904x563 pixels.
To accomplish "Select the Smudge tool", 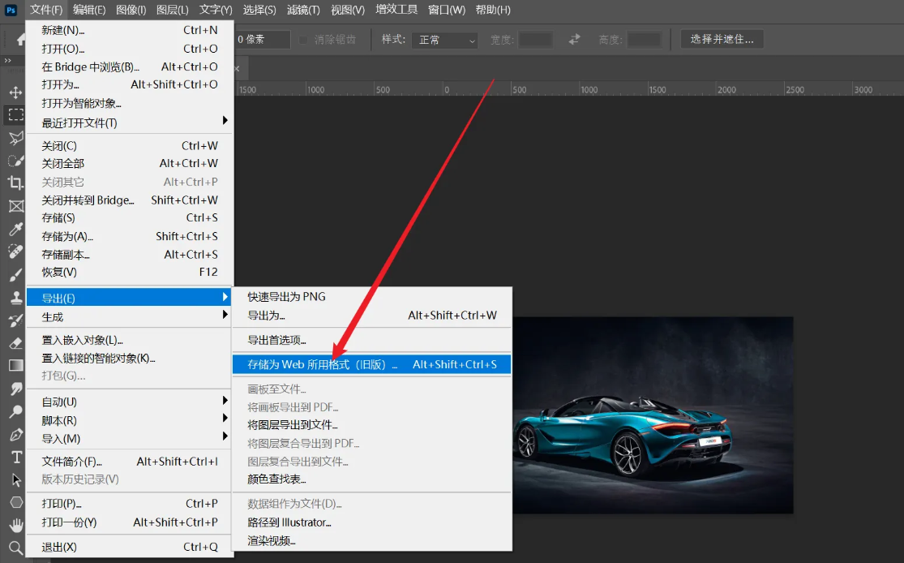I will point(15,389).
